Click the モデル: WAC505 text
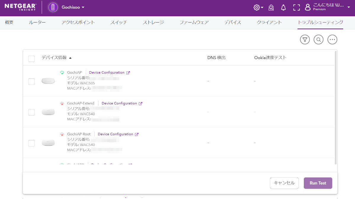The width and height of the screenshot is (355, 199). tap(81, 83)
